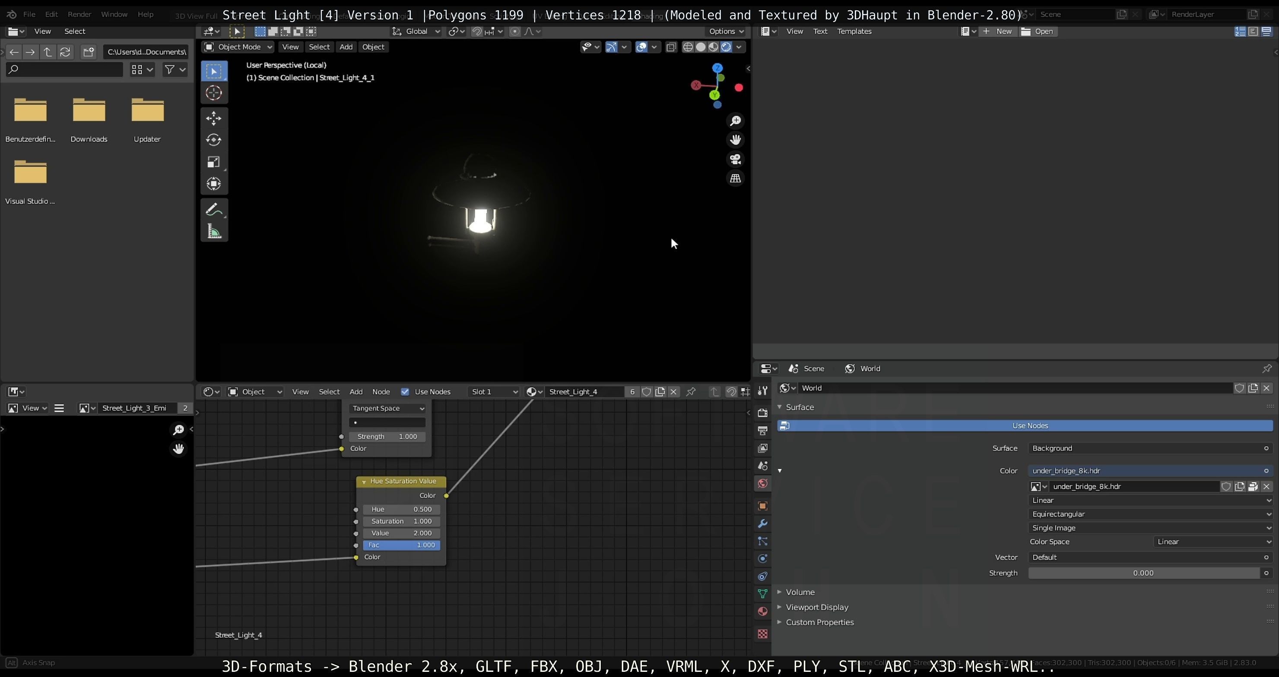
Task: Select the Rotate tool
Action: point(214,140)
